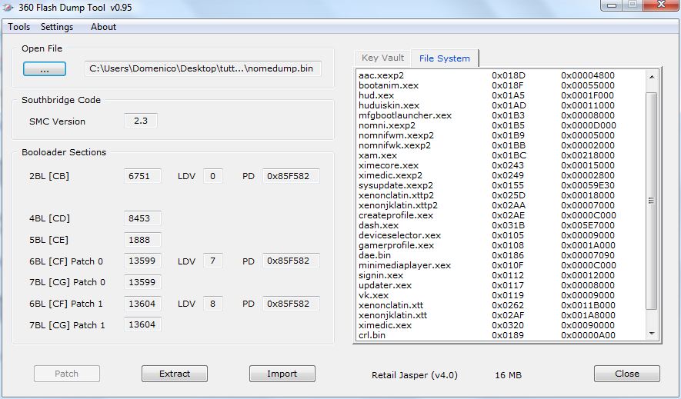Click the Close button at bottom right
Viewport: 681px width, 399px height.
click(626, 374)
